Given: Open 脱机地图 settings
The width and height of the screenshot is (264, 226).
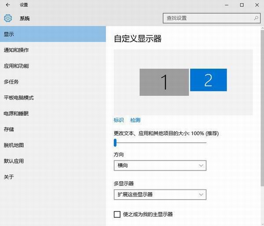Looking at the screenshot, I should [53, 145].
